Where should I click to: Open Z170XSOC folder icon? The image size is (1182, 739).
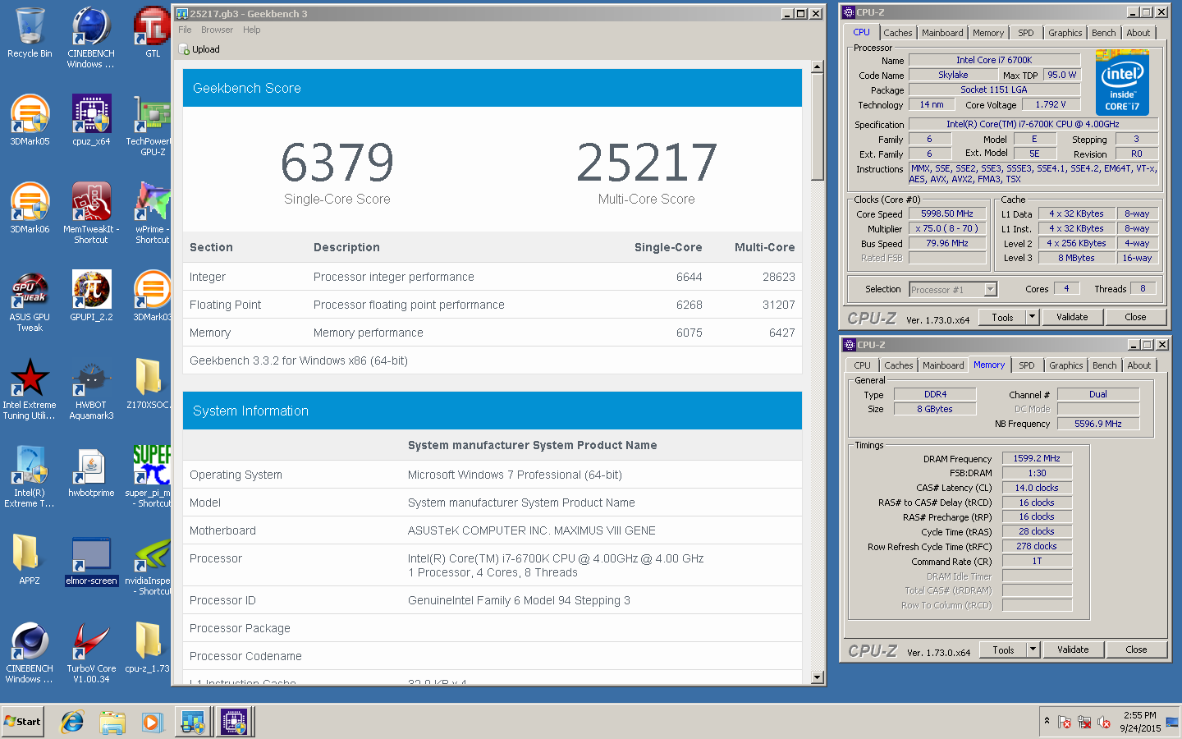tap(149, 384)
